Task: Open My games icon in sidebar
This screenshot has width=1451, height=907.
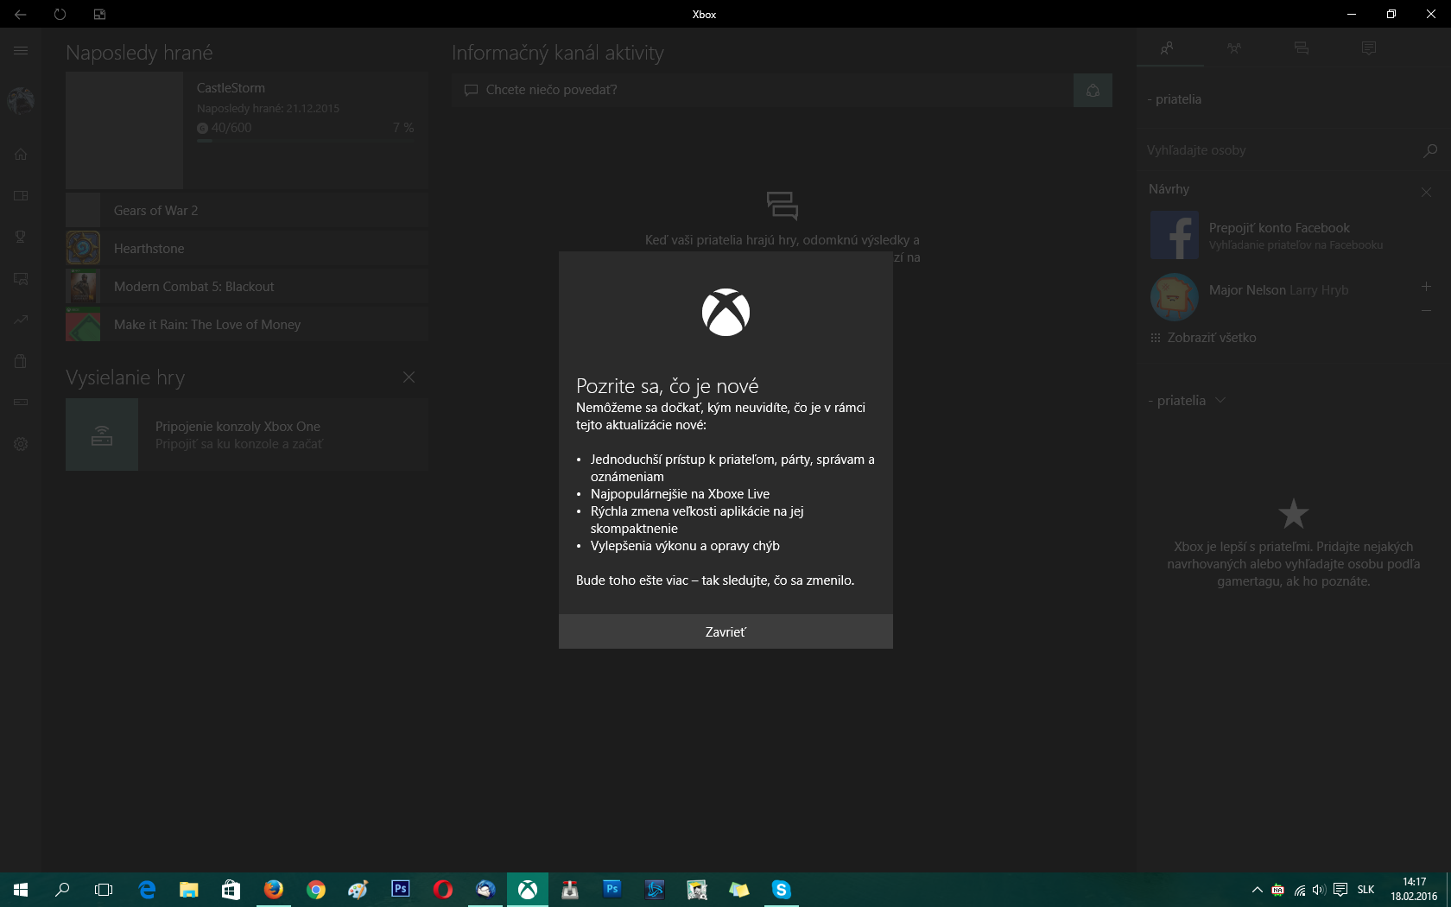Action: [x=21, y=196]
